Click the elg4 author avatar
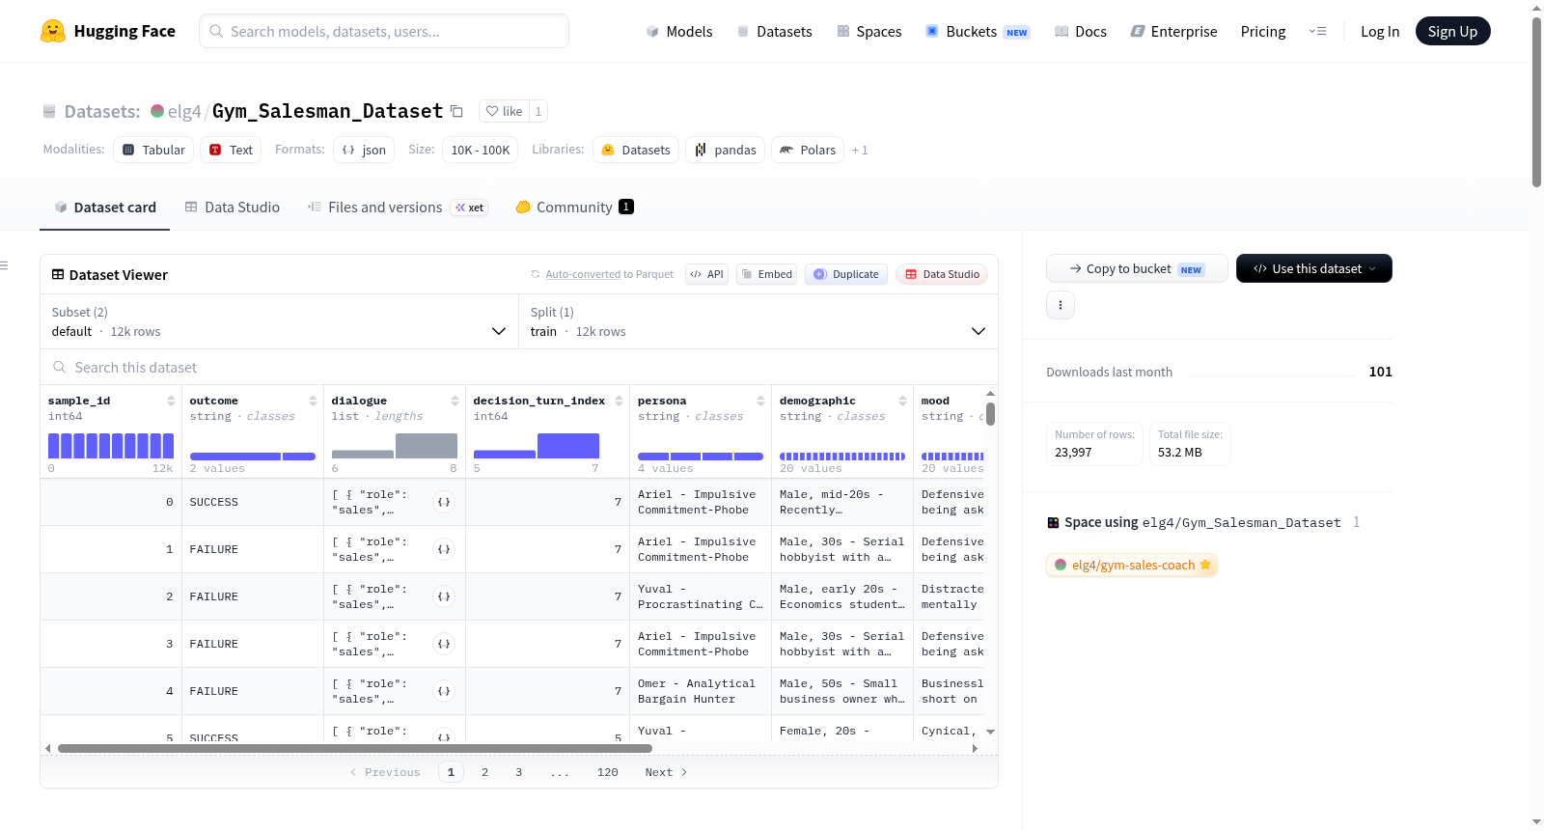This screenshot has height=831, width=1544. (x=157, y=111)
